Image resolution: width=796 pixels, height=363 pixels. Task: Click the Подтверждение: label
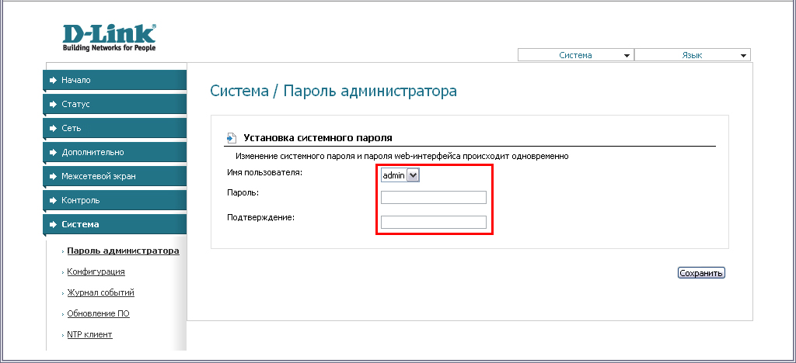pyautogui.click(x=260, y=218)
